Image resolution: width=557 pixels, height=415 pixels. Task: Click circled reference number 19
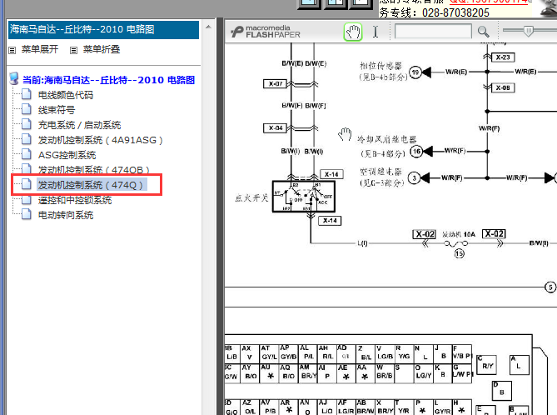point(415,72)
